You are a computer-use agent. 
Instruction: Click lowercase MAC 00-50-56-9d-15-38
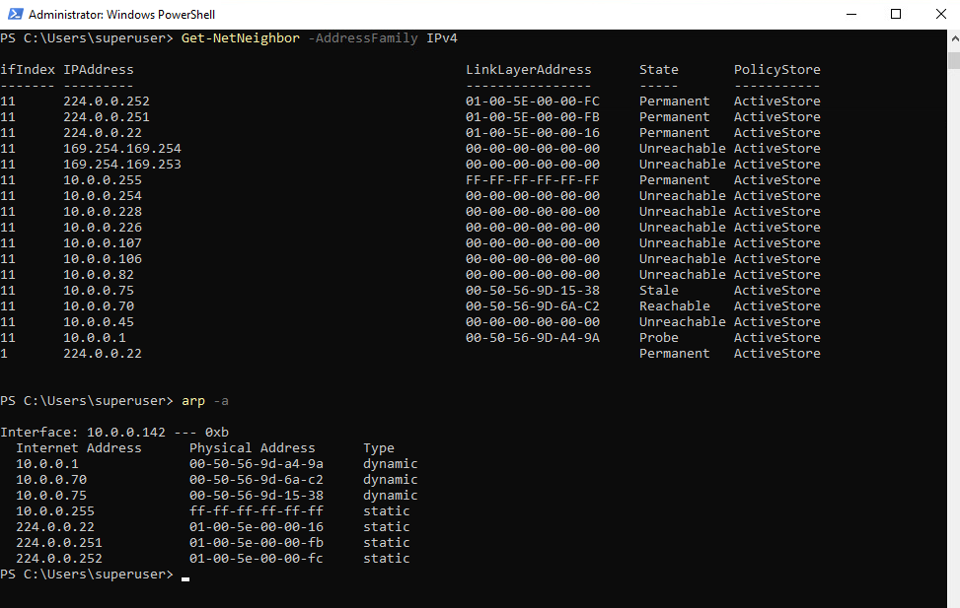(x=256, y=496)
